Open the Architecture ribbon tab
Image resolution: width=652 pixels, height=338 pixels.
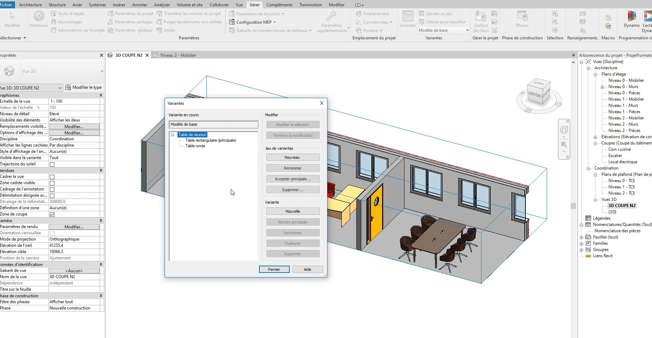(x=30, y=5)
